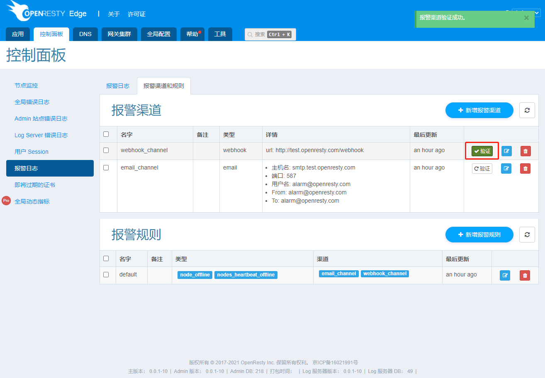Open 全局动态指标 in the sidebar

pos(32,201)
